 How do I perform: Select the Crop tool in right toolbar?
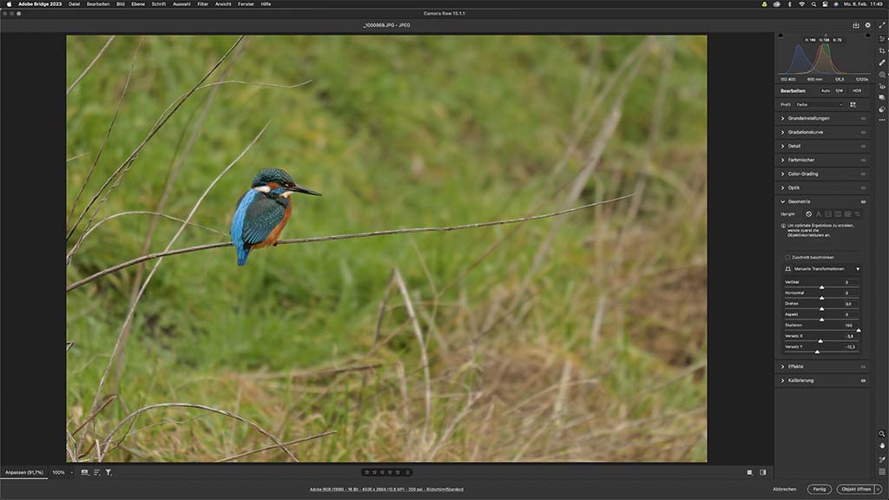pyautogui.click(x=882, y=51)
